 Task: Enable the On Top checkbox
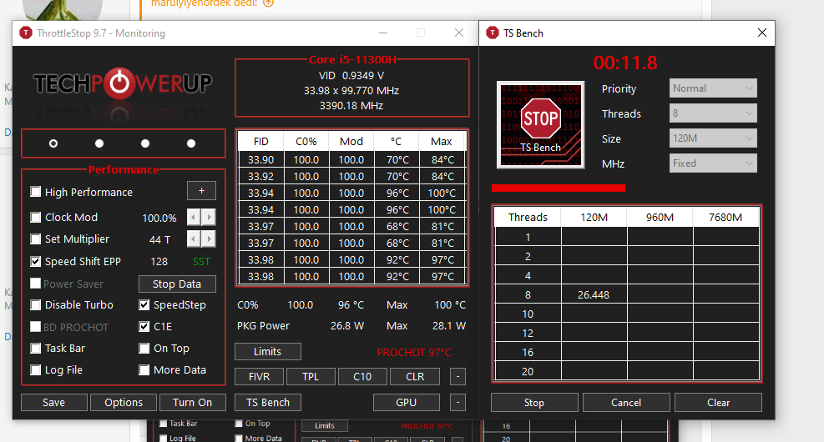pos(144,348)
